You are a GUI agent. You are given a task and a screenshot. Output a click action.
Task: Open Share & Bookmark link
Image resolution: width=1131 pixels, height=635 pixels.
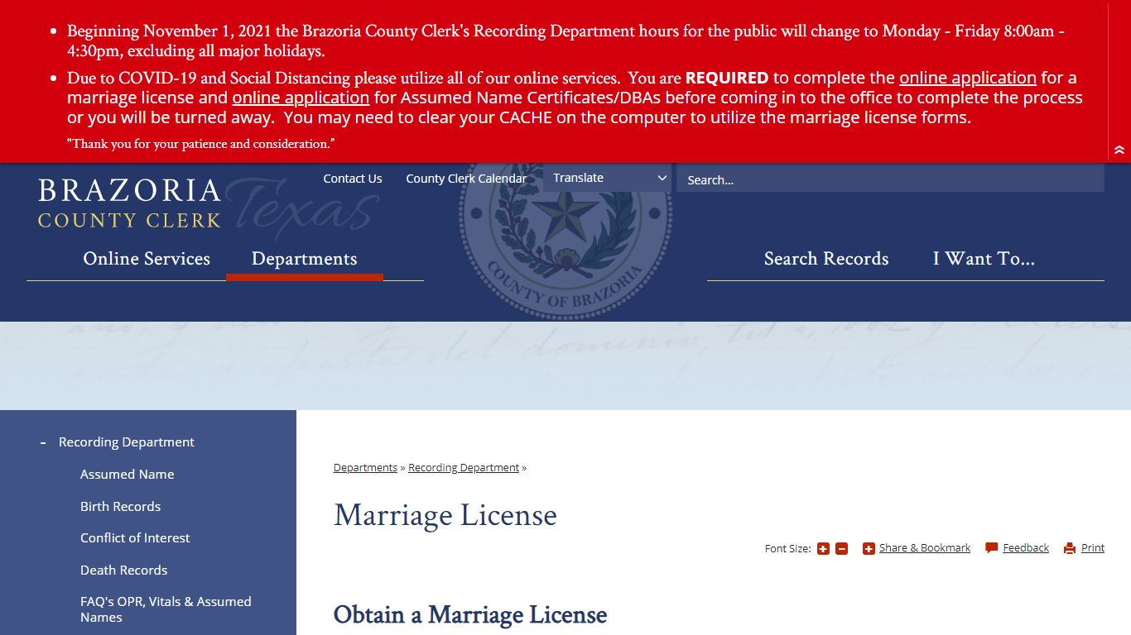click(925, 548)
